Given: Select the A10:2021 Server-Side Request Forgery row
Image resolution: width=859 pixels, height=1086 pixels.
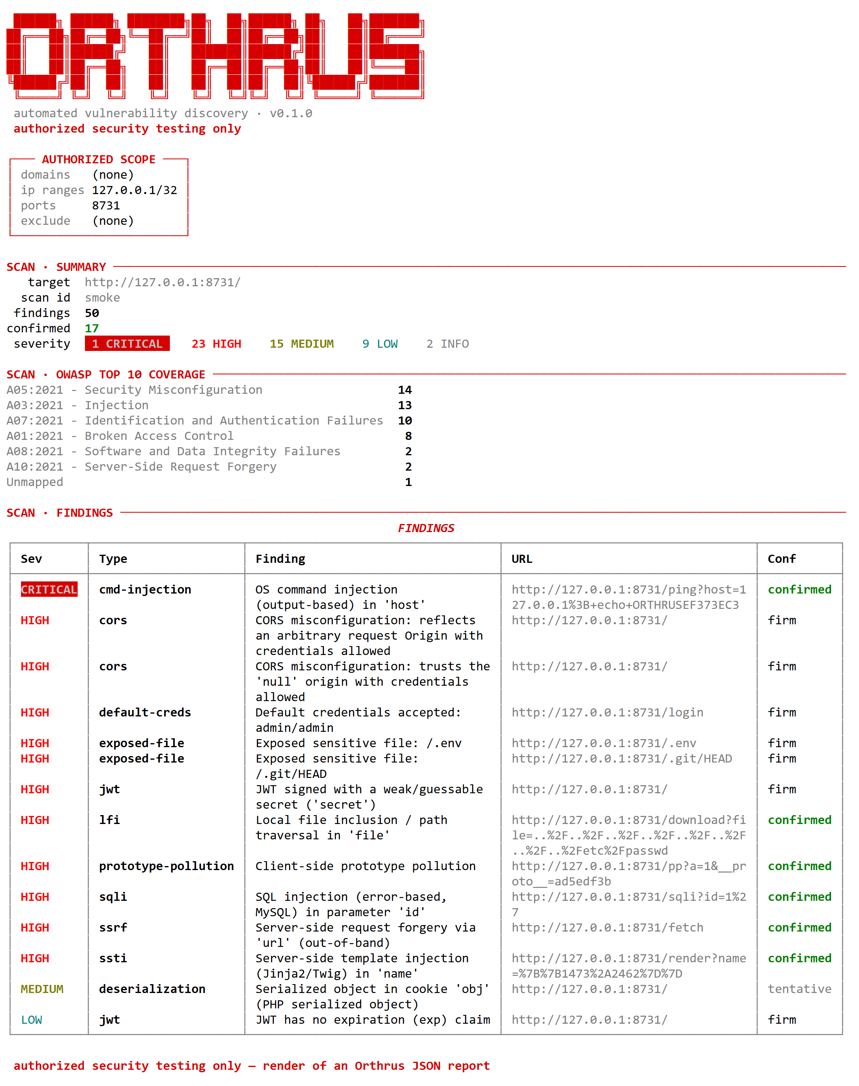Looking at the screenshot, I should (x=209, y=467).
